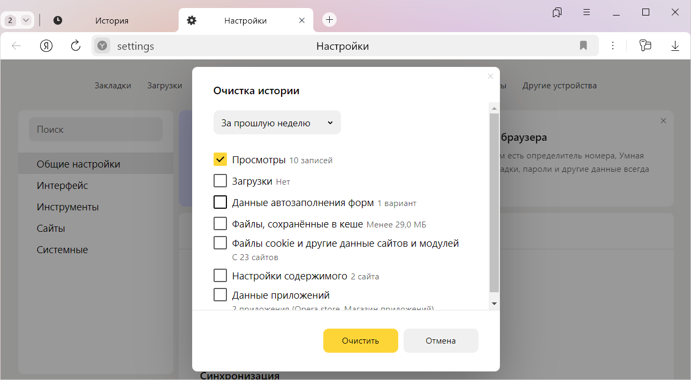Viewport: 691px width, 380px height.
Task: Close the Настройки tab
Action: [x=302, y=20]
